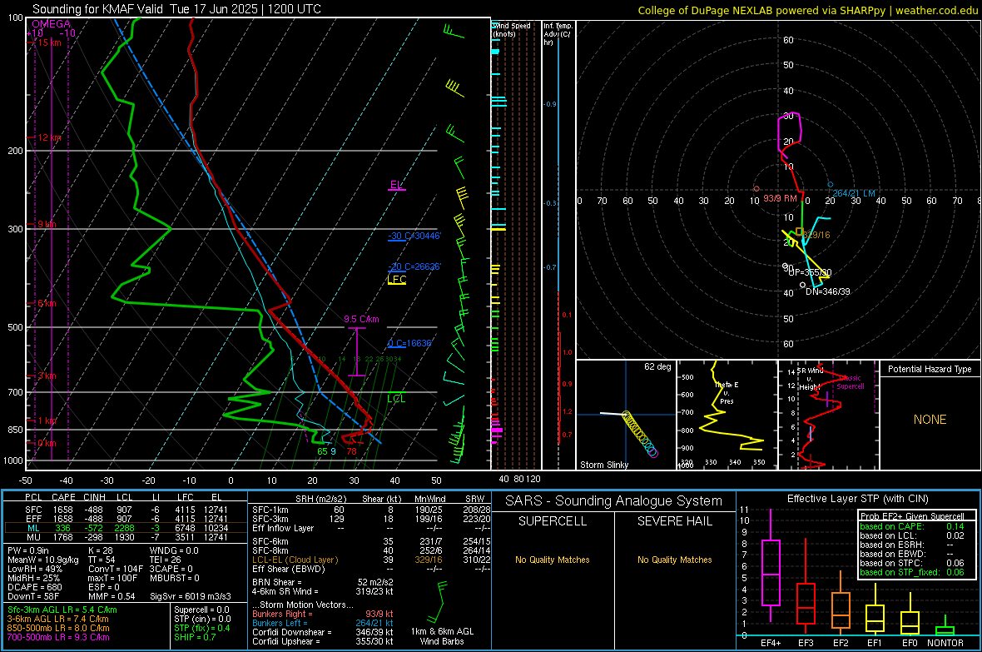Click the magenta 'Classic Supercell' label

click(850, 382)
